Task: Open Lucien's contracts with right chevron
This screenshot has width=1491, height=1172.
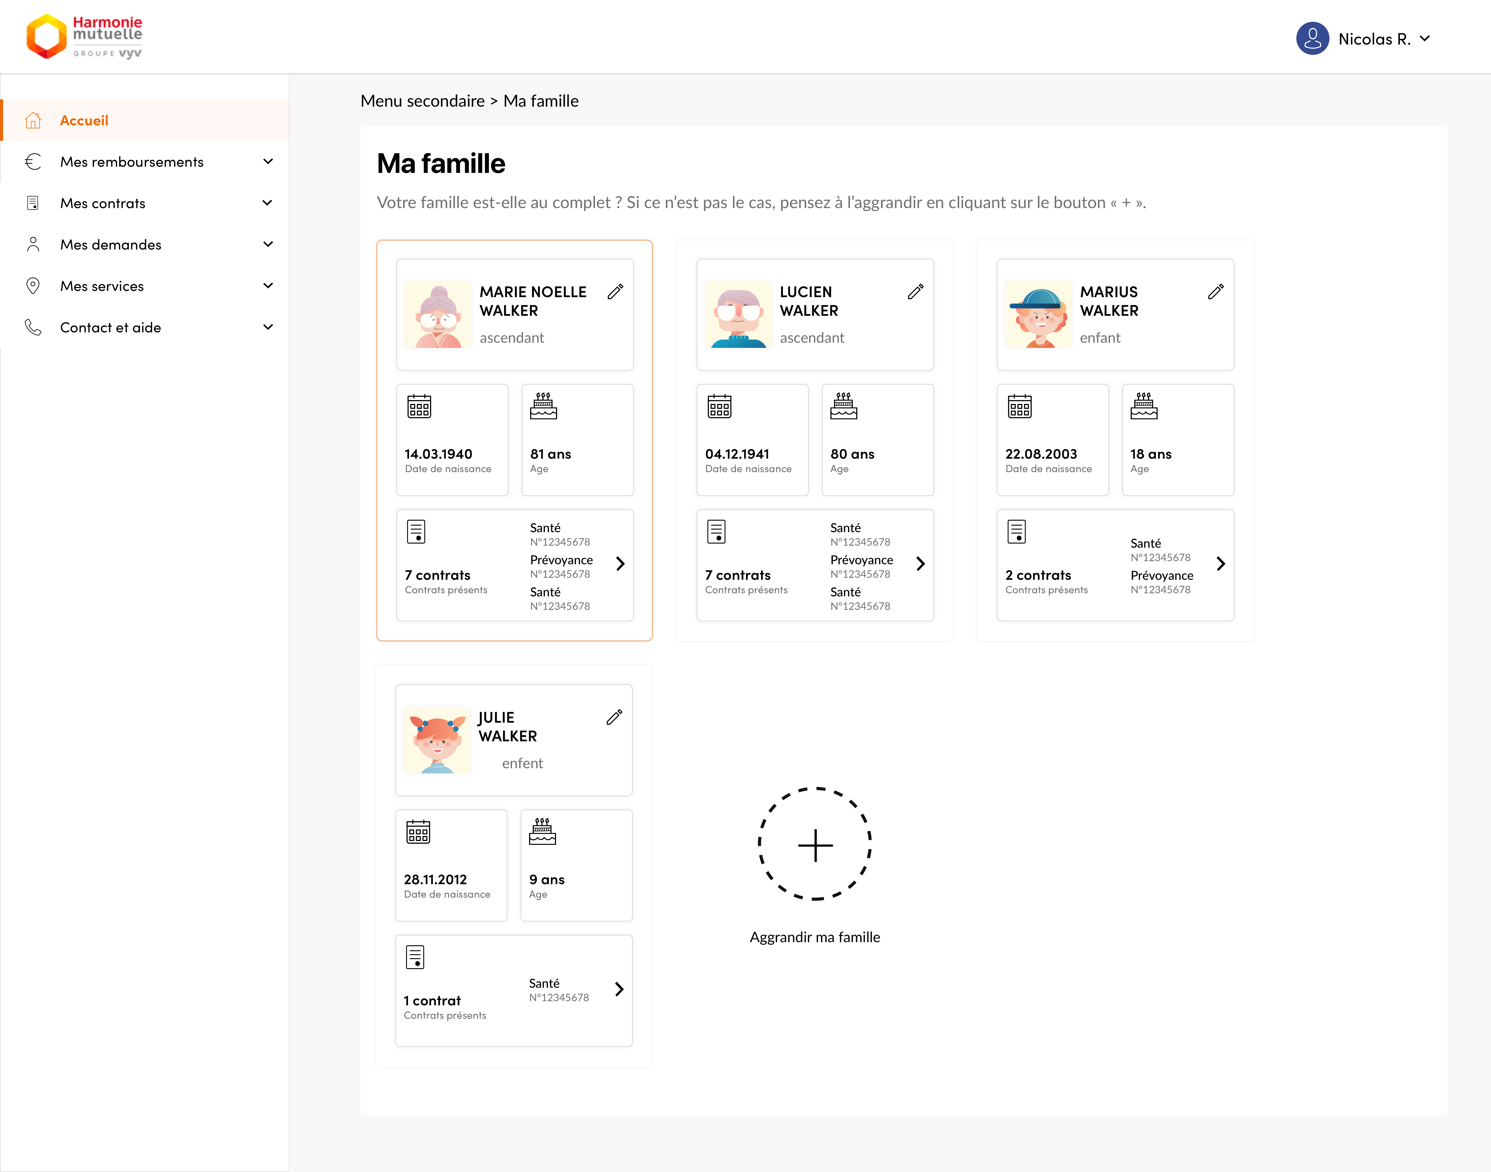Action: tap(921, 564)
